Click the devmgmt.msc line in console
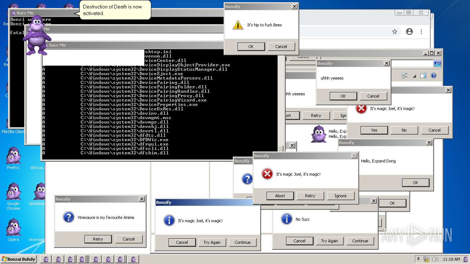This screenshot has height=264, width=470. 126,118
